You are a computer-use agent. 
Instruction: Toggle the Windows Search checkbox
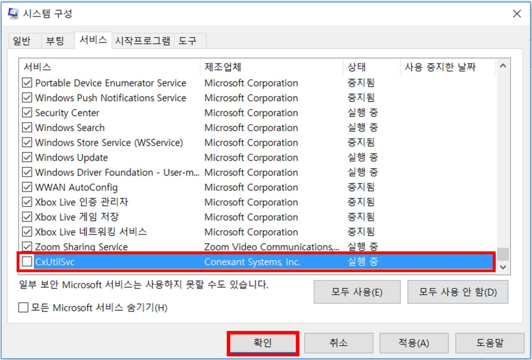pyautogui.click(x=27, y=128)
